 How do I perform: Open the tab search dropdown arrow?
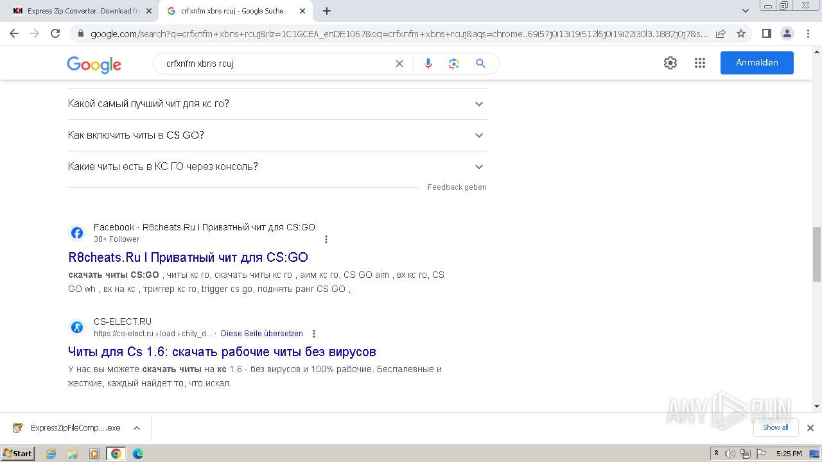[x=746, y=11]
